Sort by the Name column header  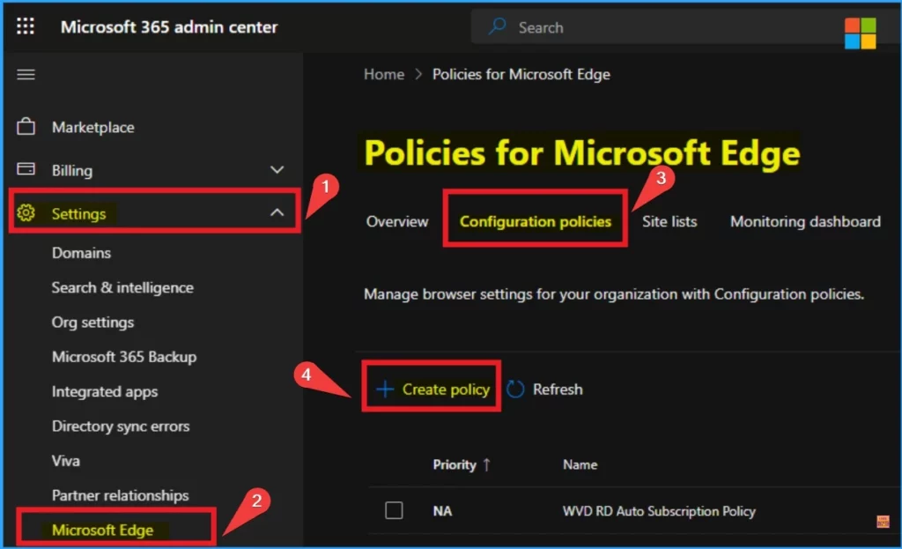[x=580, y=464]
